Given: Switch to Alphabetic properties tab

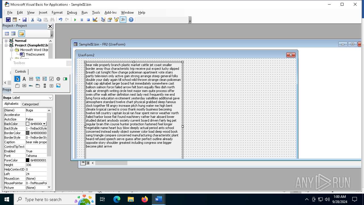Looking at the screenshot, I should click(11, 104).
